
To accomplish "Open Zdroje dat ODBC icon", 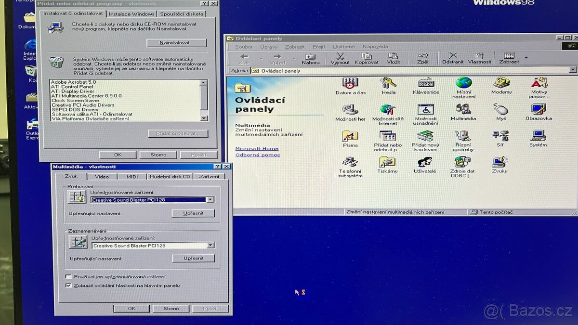I will pyautogui.click(x=461, y=162).
